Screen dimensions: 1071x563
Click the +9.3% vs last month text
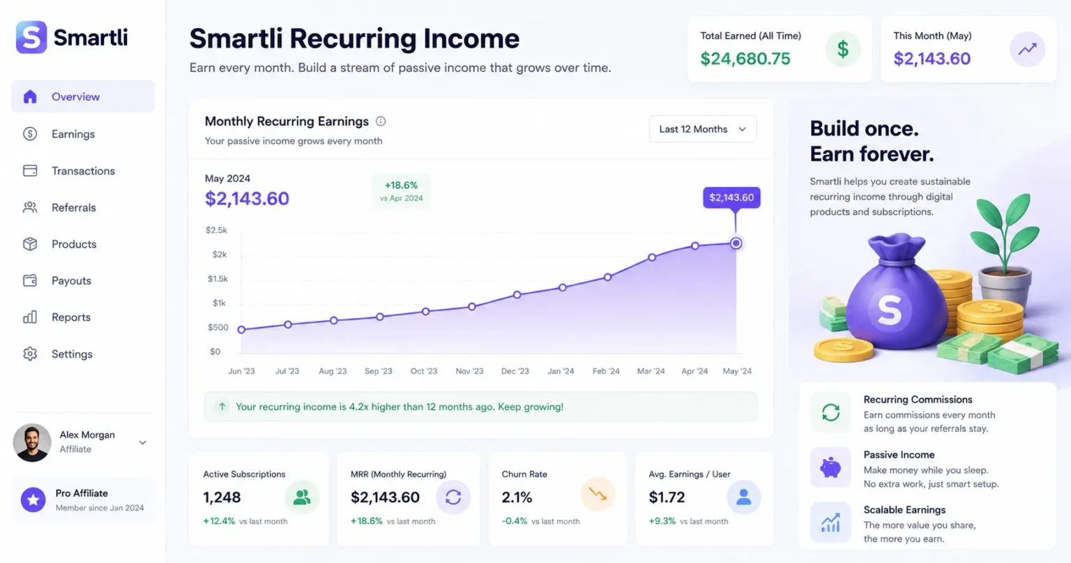[x=688, y=521]
